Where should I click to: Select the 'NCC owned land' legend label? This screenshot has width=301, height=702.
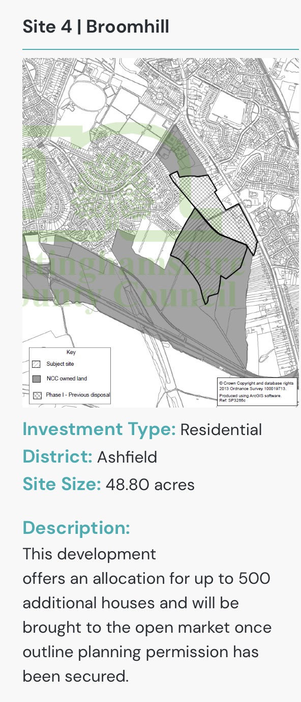(67, 379)
